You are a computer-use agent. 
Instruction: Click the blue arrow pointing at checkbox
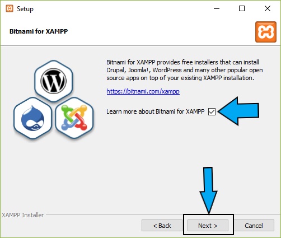pos(238,111)
